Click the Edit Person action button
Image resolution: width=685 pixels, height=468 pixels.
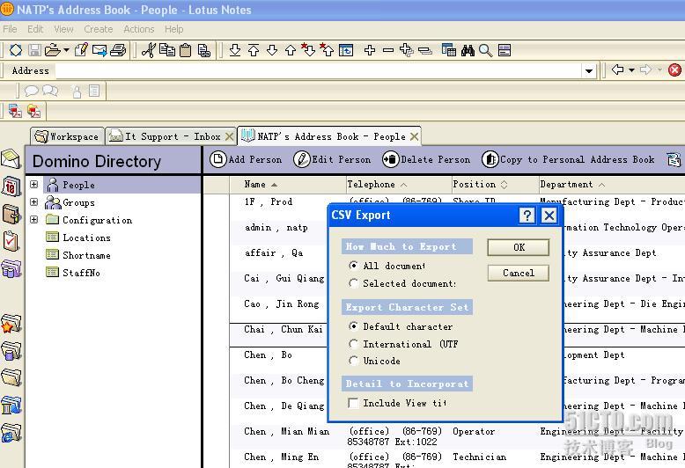coord(333,159)
